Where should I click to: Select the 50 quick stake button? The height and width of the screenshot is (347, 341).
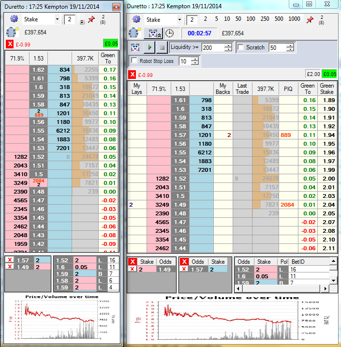point(238,19)
